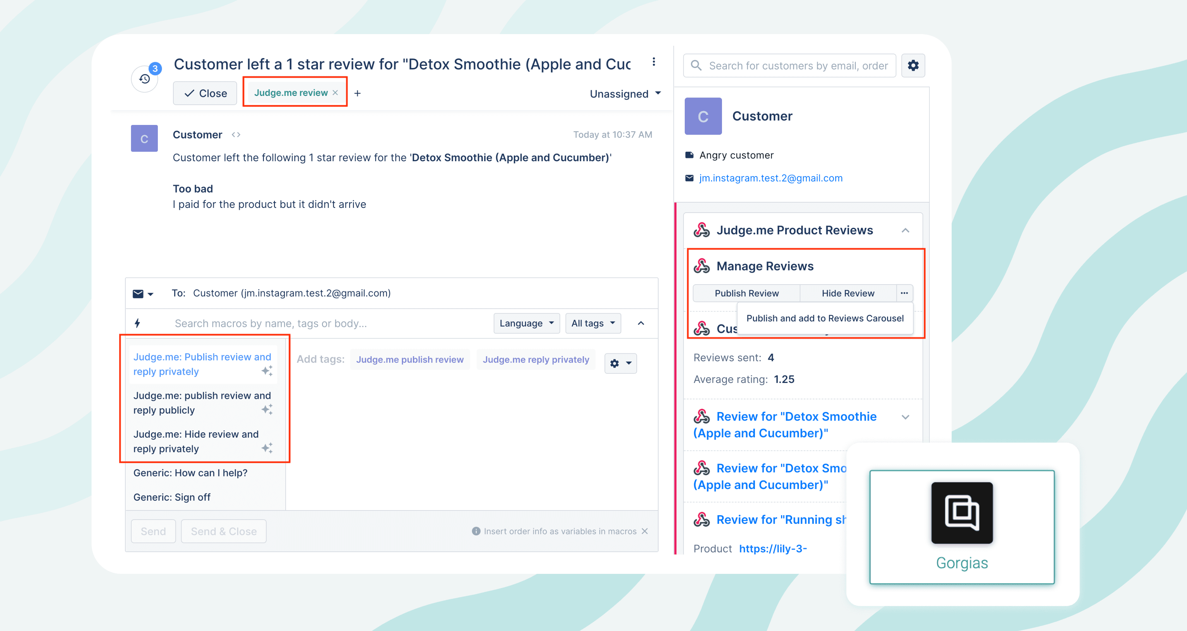This screenshot has width=1187, height=631.
Task: Click ellipsis next to Hide Review
Action: (904, 293)
